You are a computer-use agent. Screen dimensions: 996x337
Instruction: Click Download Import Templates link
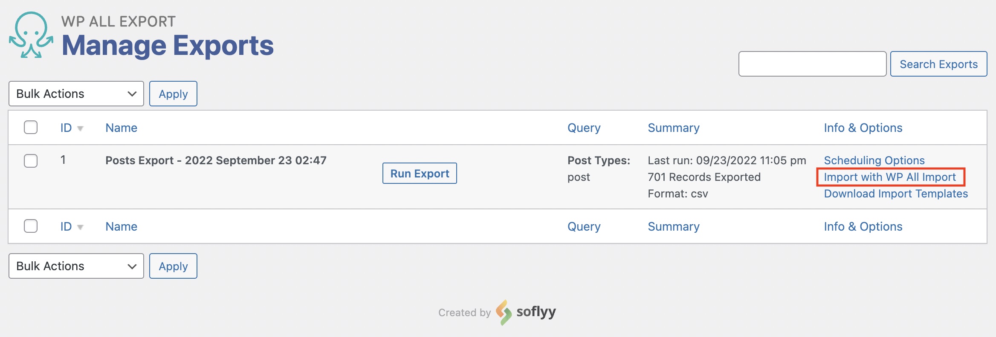896,194
